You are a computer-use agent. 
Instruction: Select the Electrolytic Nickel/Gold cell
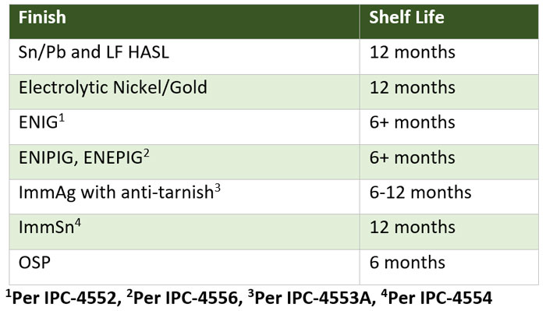point(184,92)
